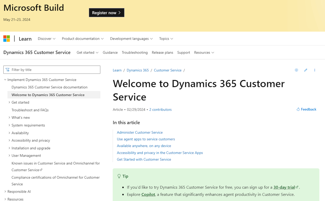Click the add-to-collection plus icon
Screen dimensions: 325x201
pos(296,70)
